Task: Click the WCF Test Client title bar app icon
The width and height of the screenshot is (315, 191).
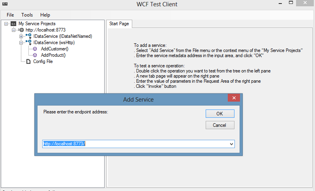Action: coord(5,4)
